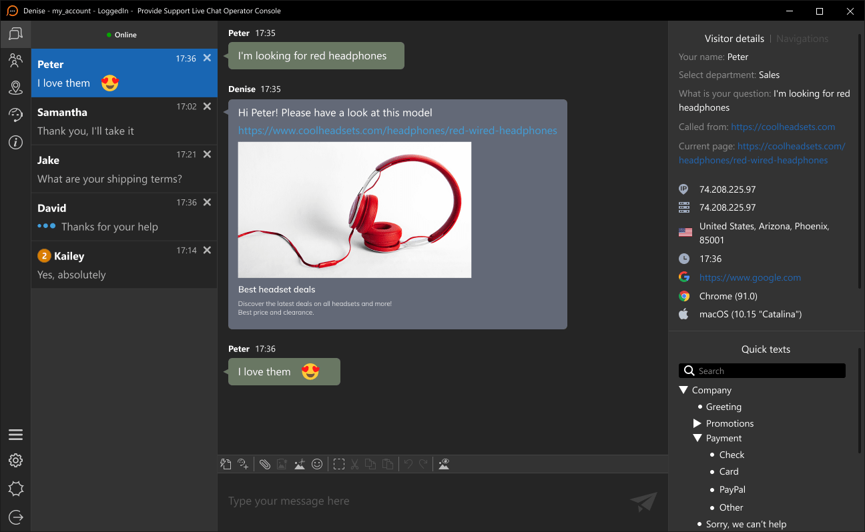
Task: Insert a canned response via the lightning-page icon
Action: point(225,463)
